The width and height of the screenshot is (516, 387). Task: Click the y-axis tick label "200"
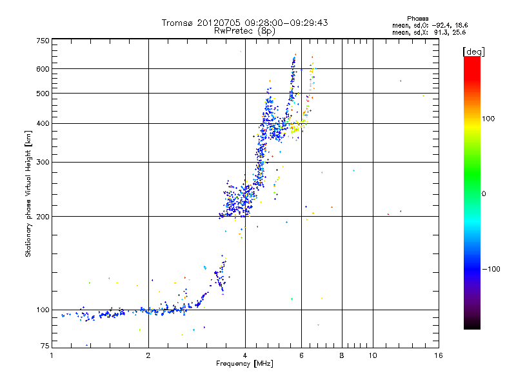43,217
